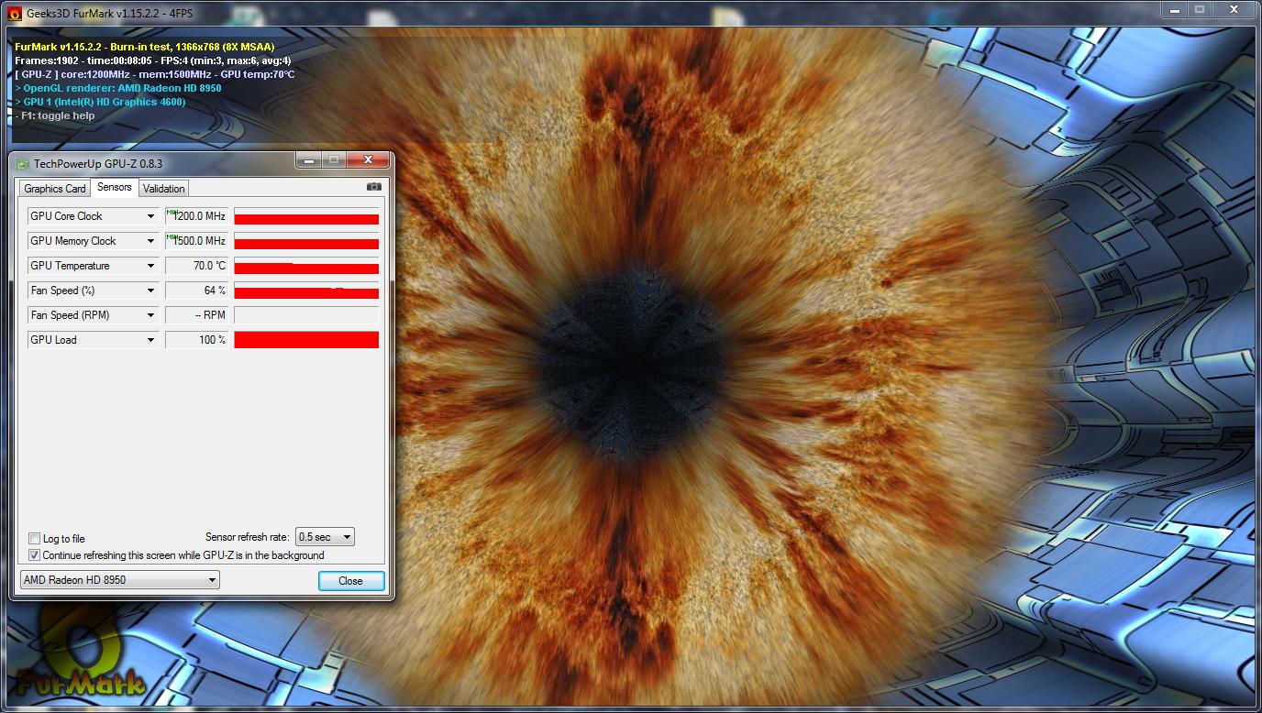Image resolution: width=1262 pixels, height=713 pixels.
Task: Click the 70.0 °C temperature value
Action: [x=196, y=266]
